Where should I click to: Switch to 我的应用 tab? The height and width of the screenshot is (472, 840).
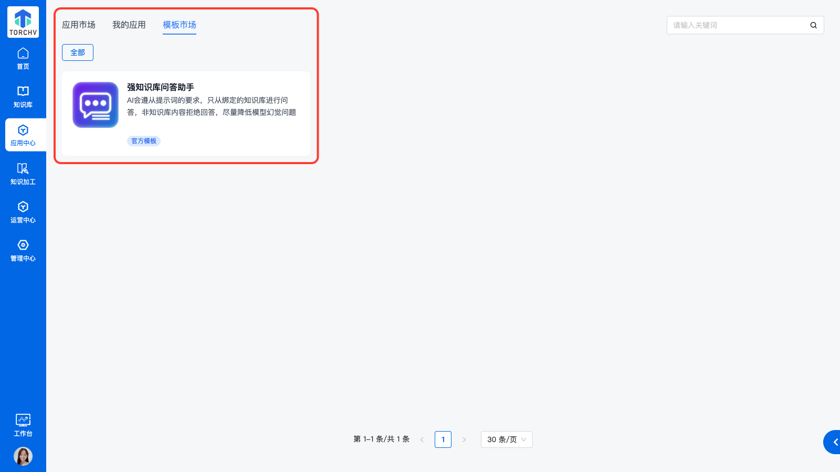129,25
